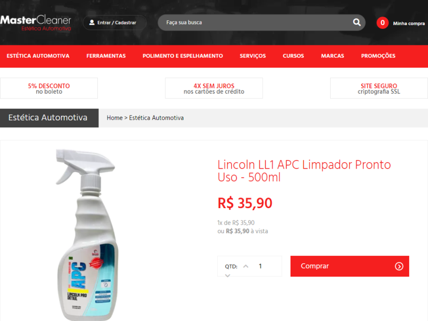This screenshot has width=428, height=321.
Task: Click the Comprar button
Action: tap(350, 266)
